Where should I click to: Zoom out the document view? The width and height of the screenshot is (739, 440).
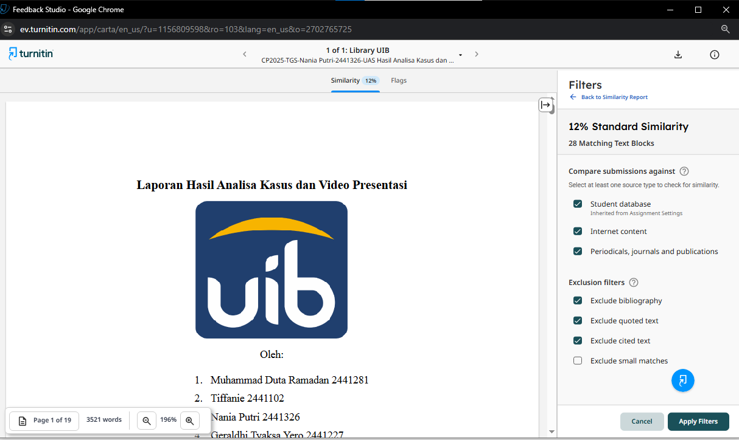pos(147,420)
